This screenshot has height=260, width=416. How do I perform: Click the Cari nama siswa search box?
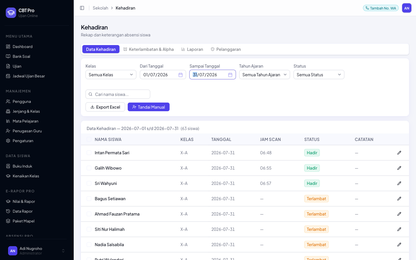tap(118, 94)
